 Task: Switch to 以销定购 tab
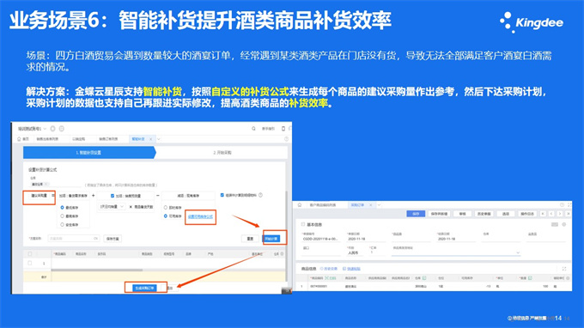click(79, 139)
